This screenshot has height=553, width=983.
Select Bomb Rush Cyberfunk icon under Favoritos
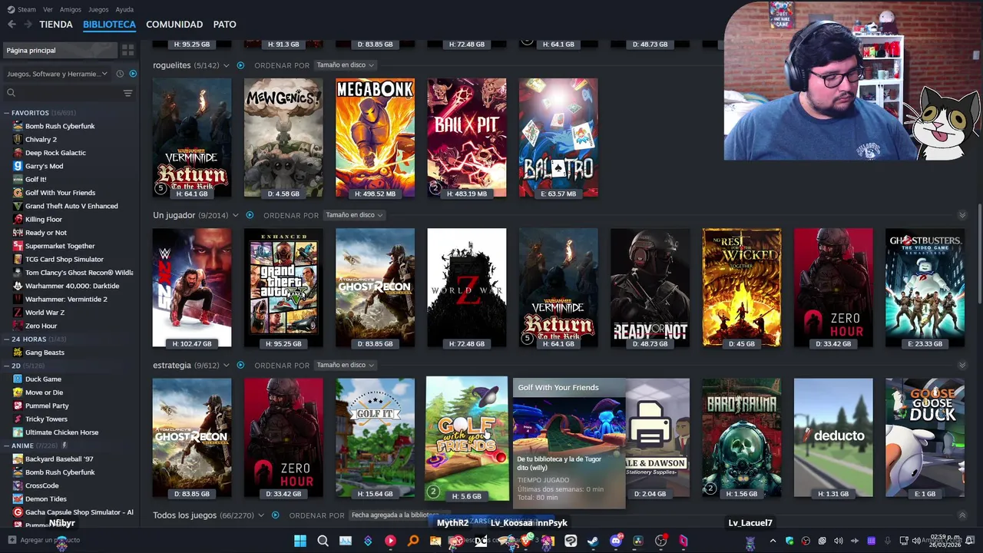coord(18,126)
